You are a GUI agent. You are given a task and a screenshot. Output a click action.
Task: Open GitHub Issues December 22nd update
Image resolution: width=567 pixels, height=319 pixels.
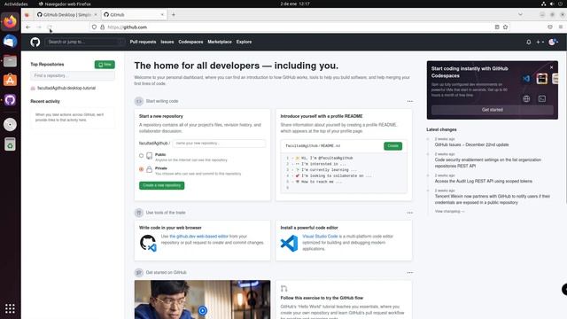[471, 144]
